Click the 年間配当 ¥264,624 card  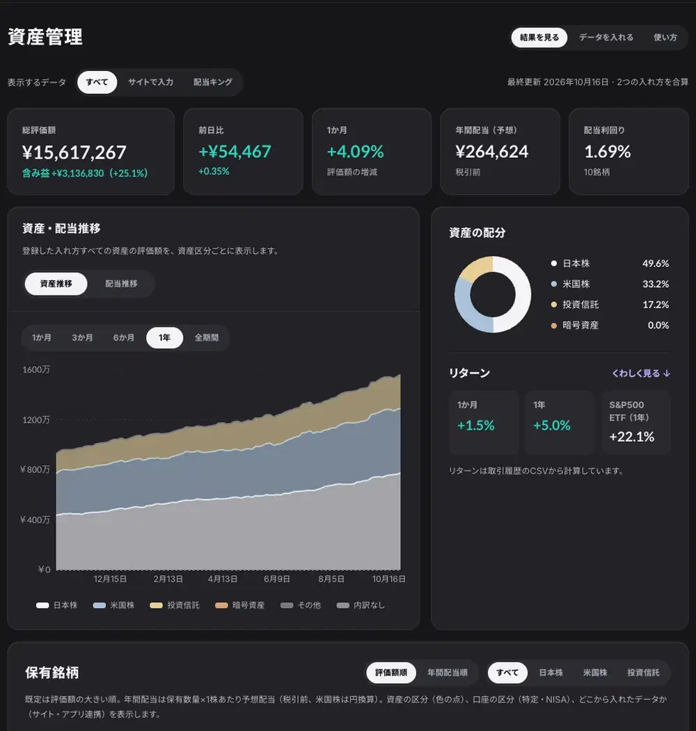point(500,152)
